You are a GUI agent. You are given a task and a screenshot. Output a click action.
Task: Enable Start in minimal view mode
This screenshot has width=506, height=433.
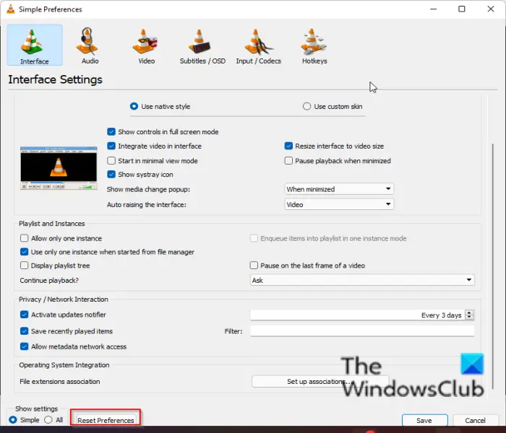[x=111, y=160]
